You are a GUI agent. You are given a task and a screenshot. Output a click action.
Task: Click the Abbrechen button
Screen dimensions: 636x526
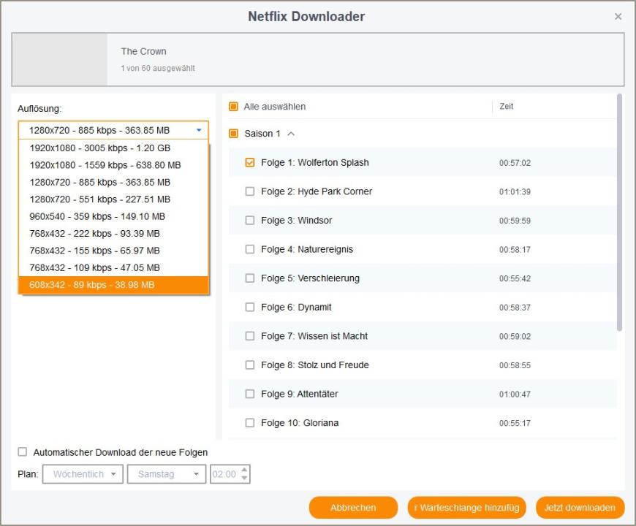click(x=353, y=508)
